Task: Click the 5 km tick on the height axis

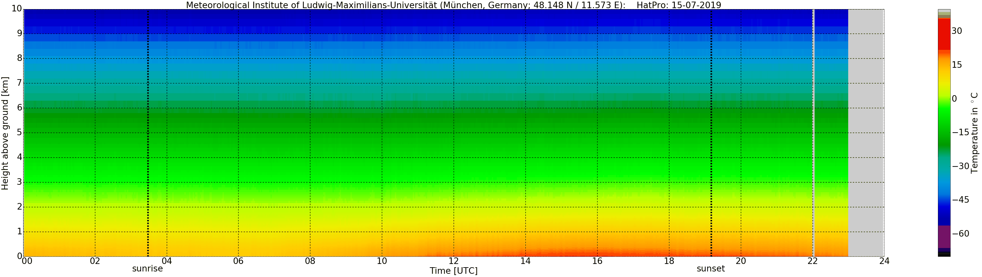Action: pos(19,133)
